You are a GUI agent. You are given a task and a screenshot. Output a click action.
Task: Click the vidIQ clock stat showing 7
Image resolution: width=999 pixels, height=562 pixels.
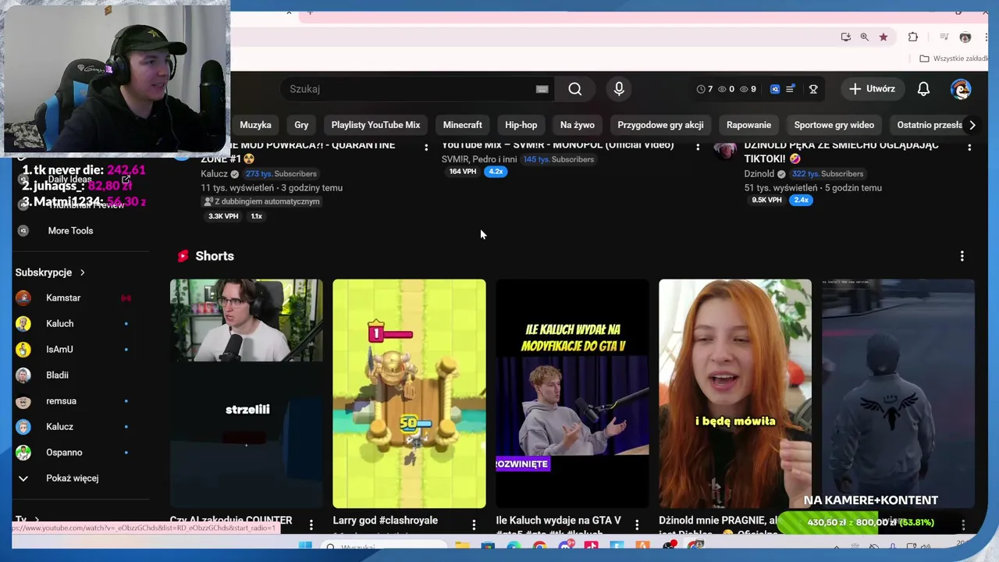point(705,89)
